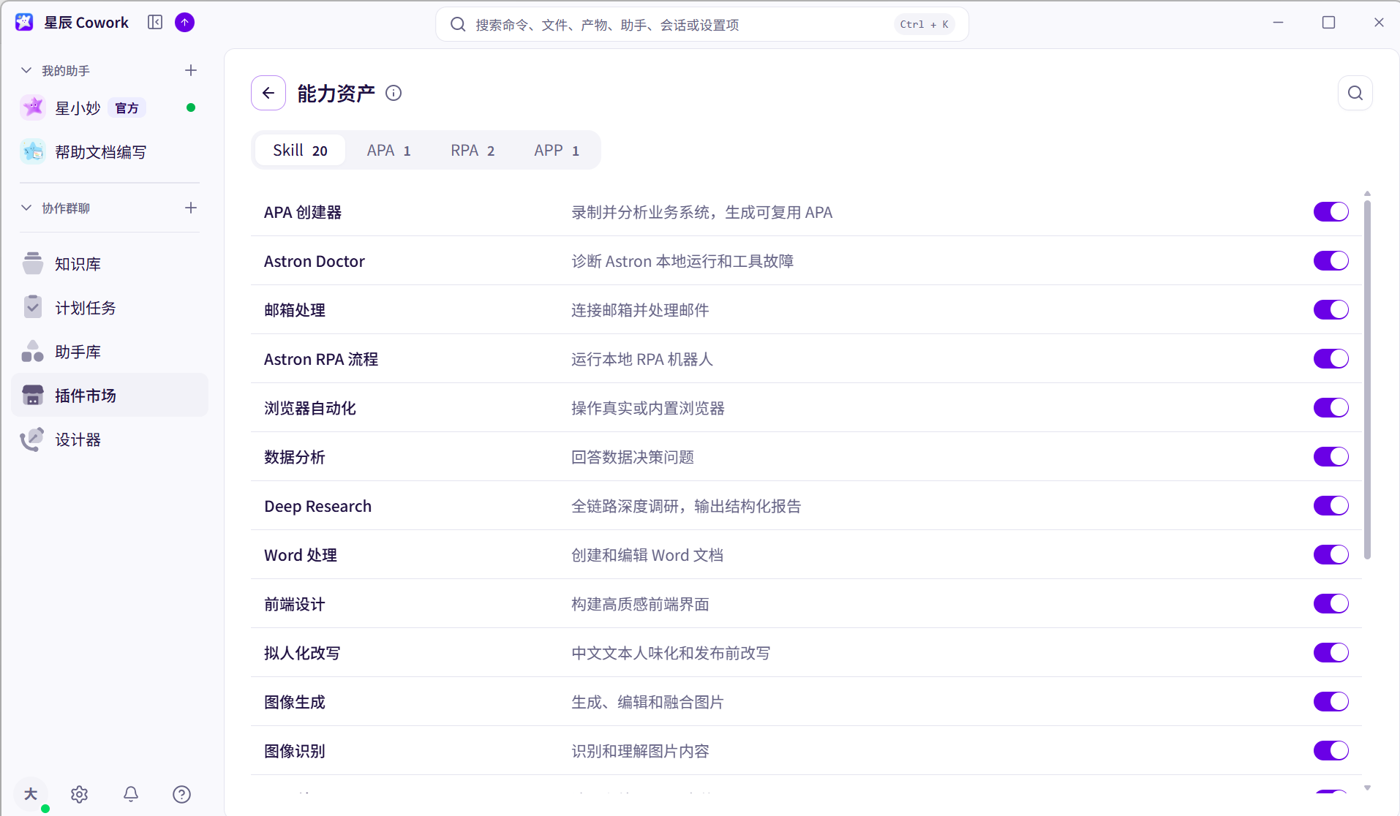Click the 星辰 Cowork app logo
The image size is (1400, 816).
coord(24,23)
